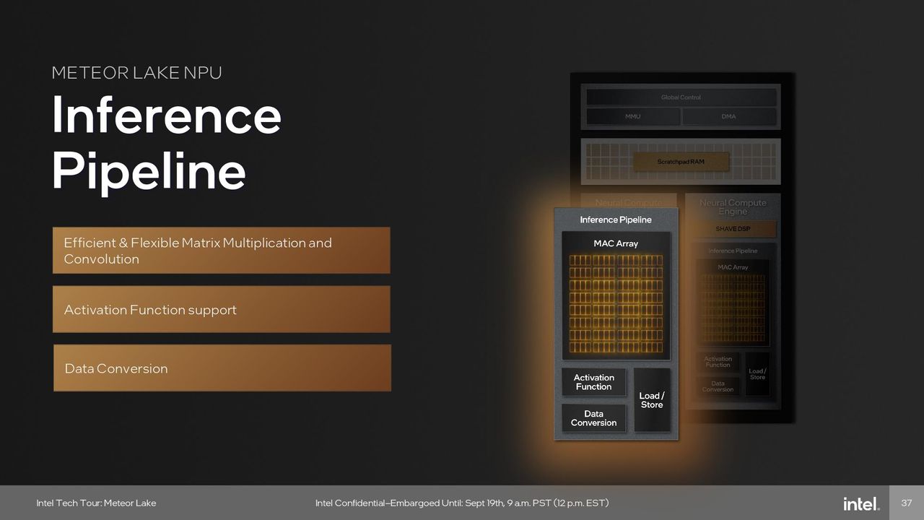Click the 'Intel Confidential–Embargoed Until' footer notice
The height and width of the screenshot is (520, 924).
(x=462, y=503)
